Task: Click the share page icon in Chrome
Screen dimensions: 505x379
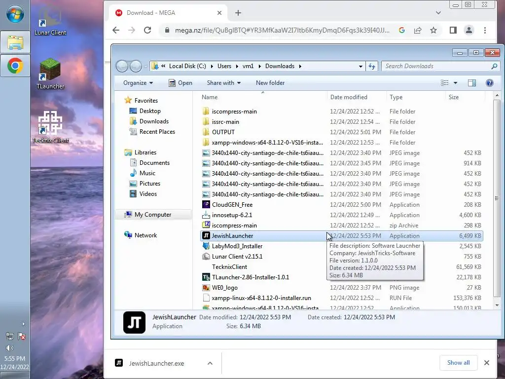Action: (418, 30)
